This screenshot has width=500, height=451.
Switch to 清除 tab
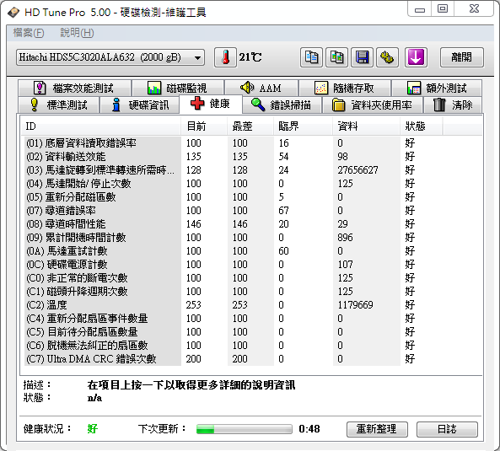(453, 105)
